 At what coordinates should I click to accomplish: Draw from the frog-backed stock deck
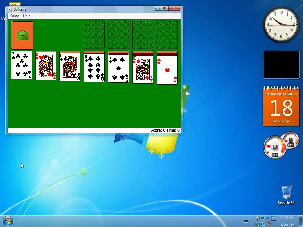coord(22,35)
